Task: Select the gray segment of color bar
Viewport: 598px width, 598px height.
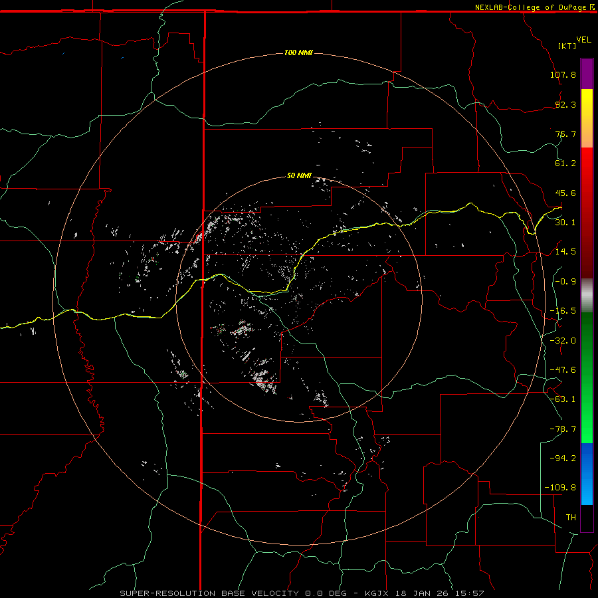Action: 587,296
